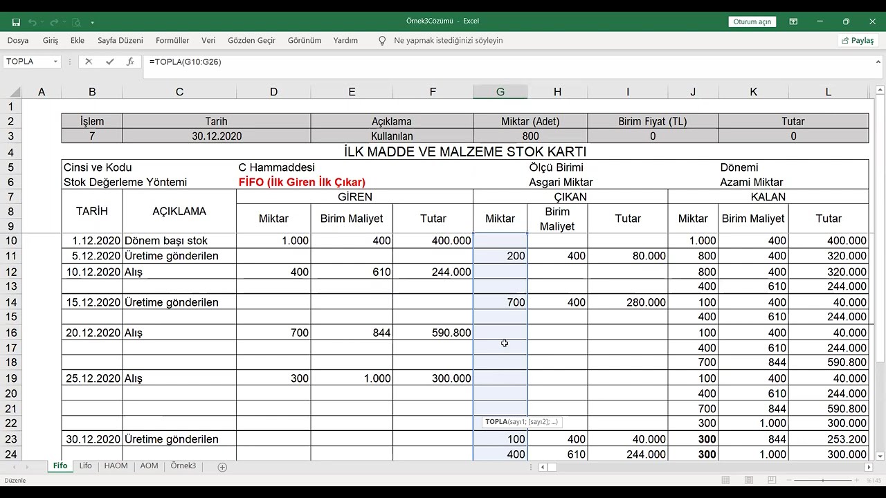Click inside the formula bar text
The width and height of the screenshot is (886, 498).
(186, 62)
